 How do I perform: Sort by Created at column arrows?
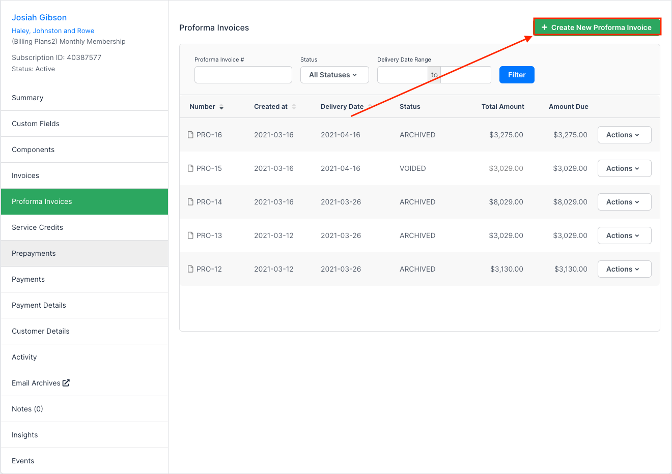[x=294, y=107]
